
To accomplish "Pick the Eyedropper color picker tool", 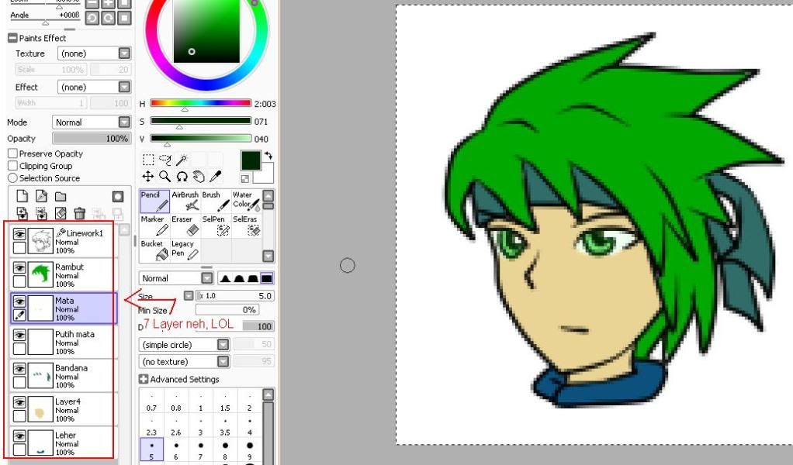I will (214, 177).
